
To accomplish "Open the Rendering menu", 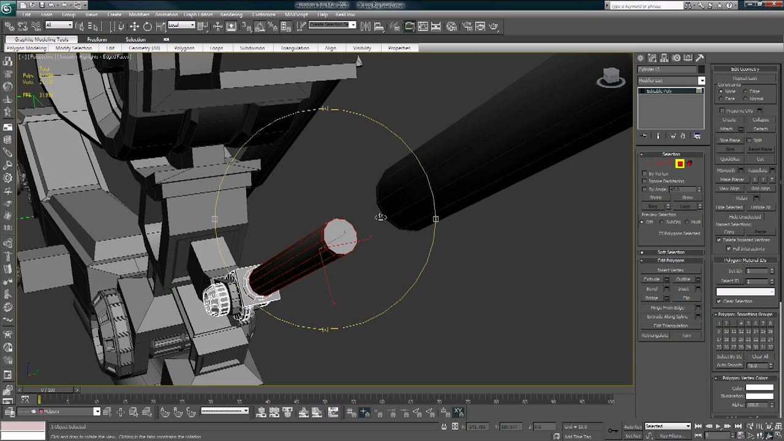I will click(x=231, y=14).
